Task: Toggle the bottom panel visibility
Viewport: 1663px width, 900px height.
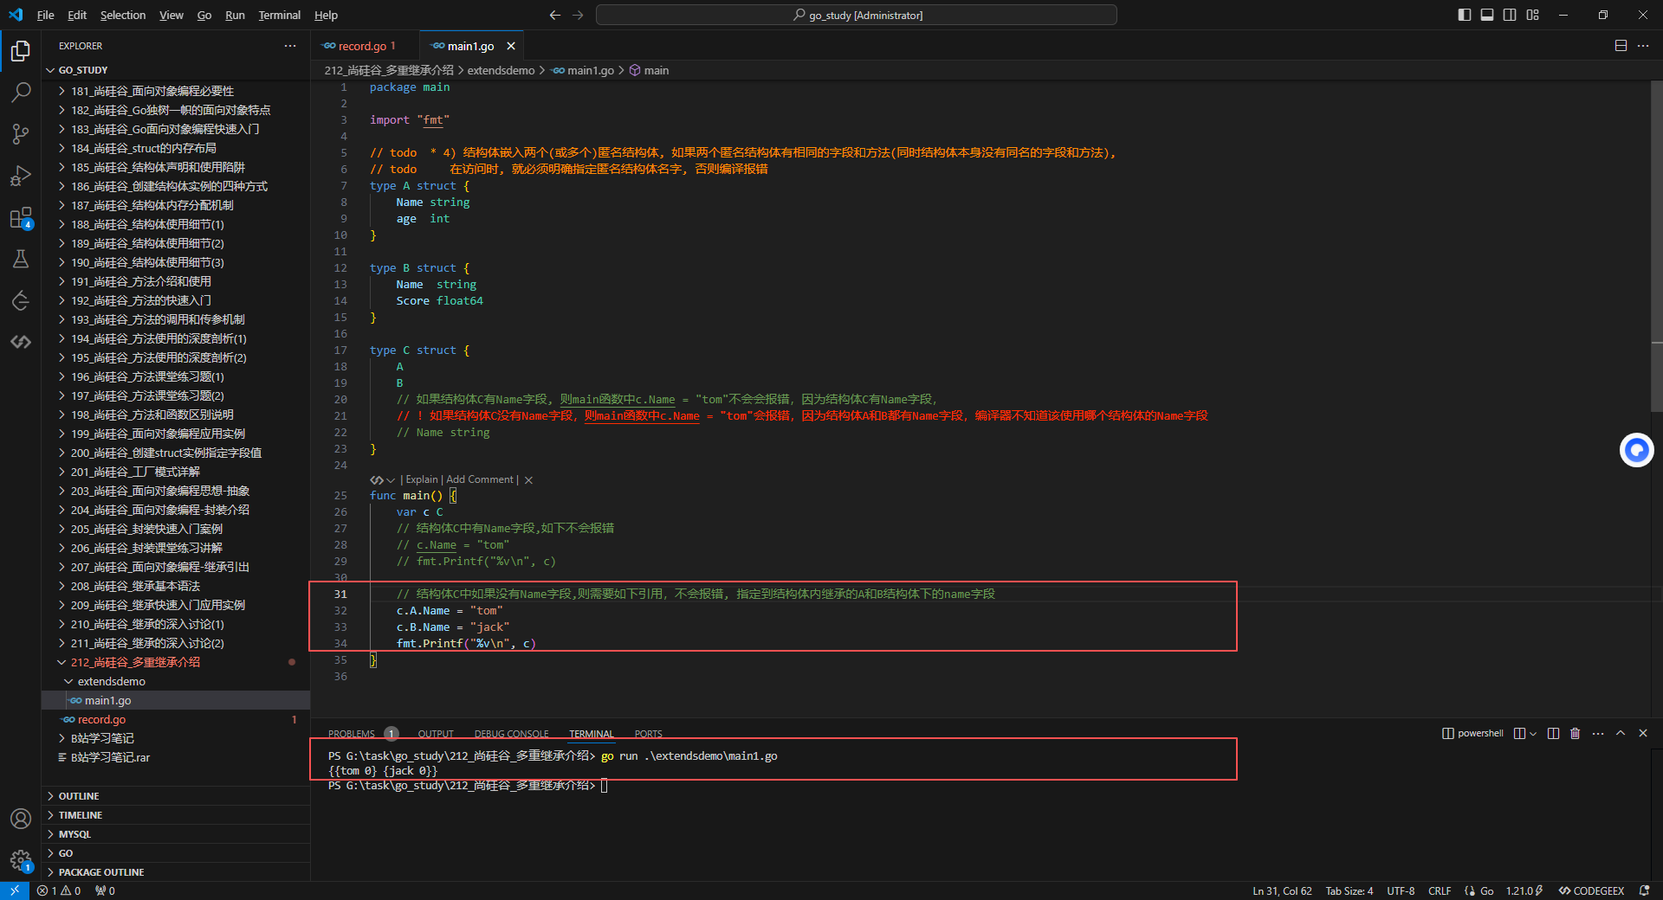Action: (1487, 15)
